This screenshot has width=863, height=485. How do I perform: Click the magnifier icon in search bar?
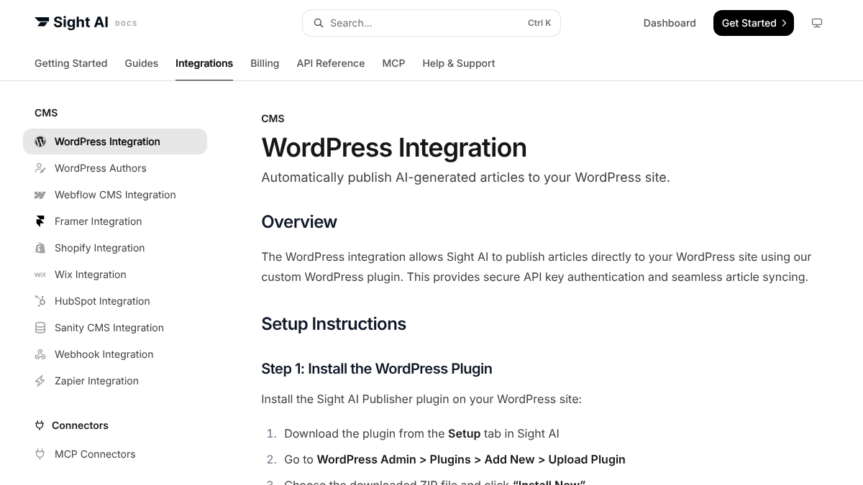point(319,23)
